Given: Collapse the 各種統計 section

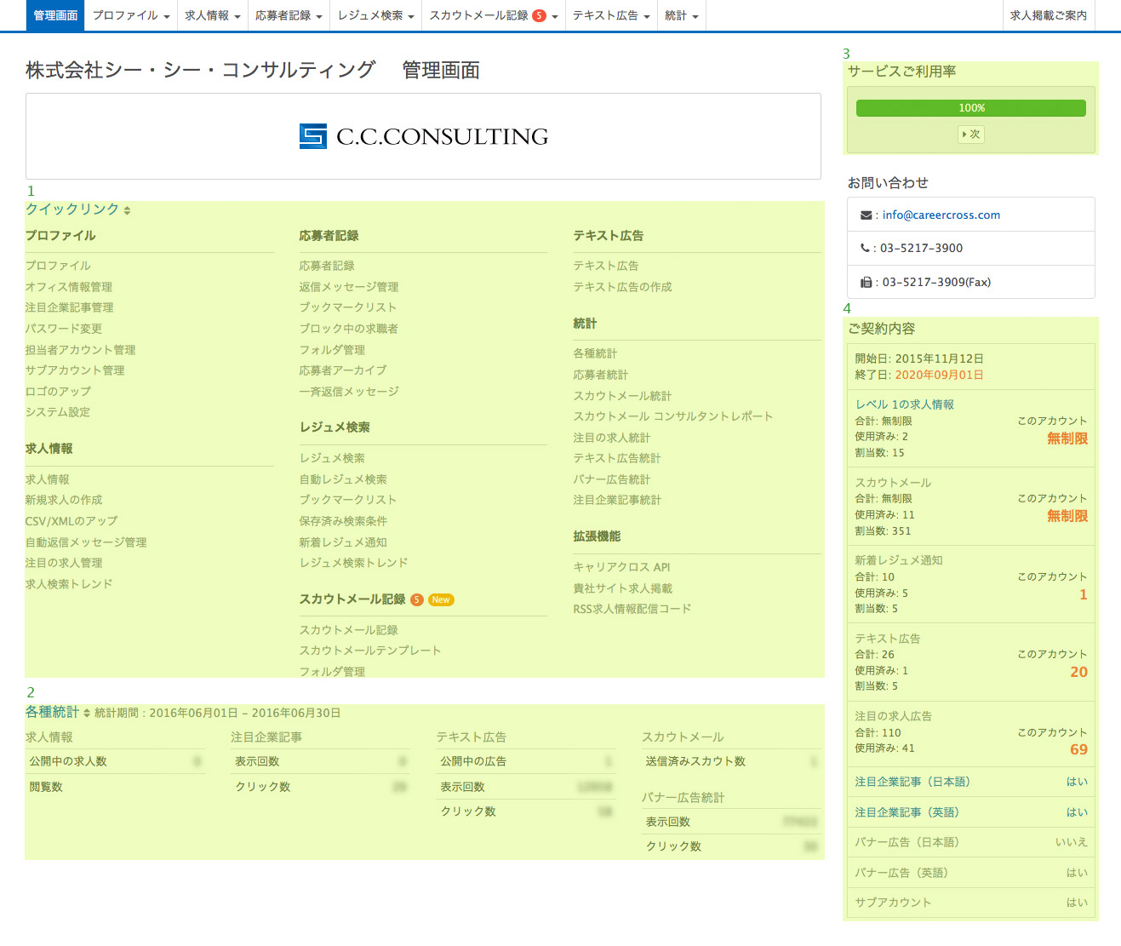Looking at the screenshot, I should tap(58, 713).
